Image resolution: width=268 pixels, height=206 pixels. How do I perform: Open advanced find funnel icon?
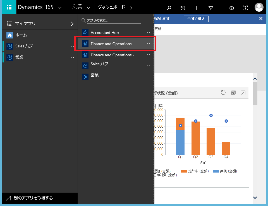click(x=211, y=8)
